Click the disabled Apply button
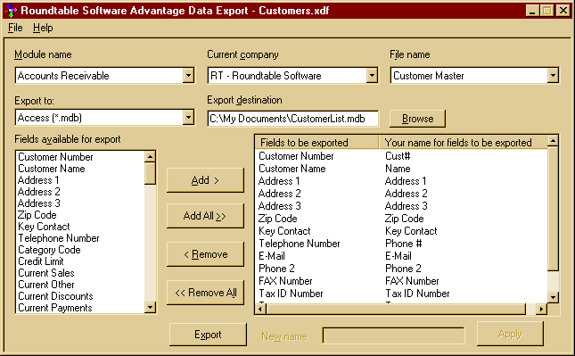 510,334
